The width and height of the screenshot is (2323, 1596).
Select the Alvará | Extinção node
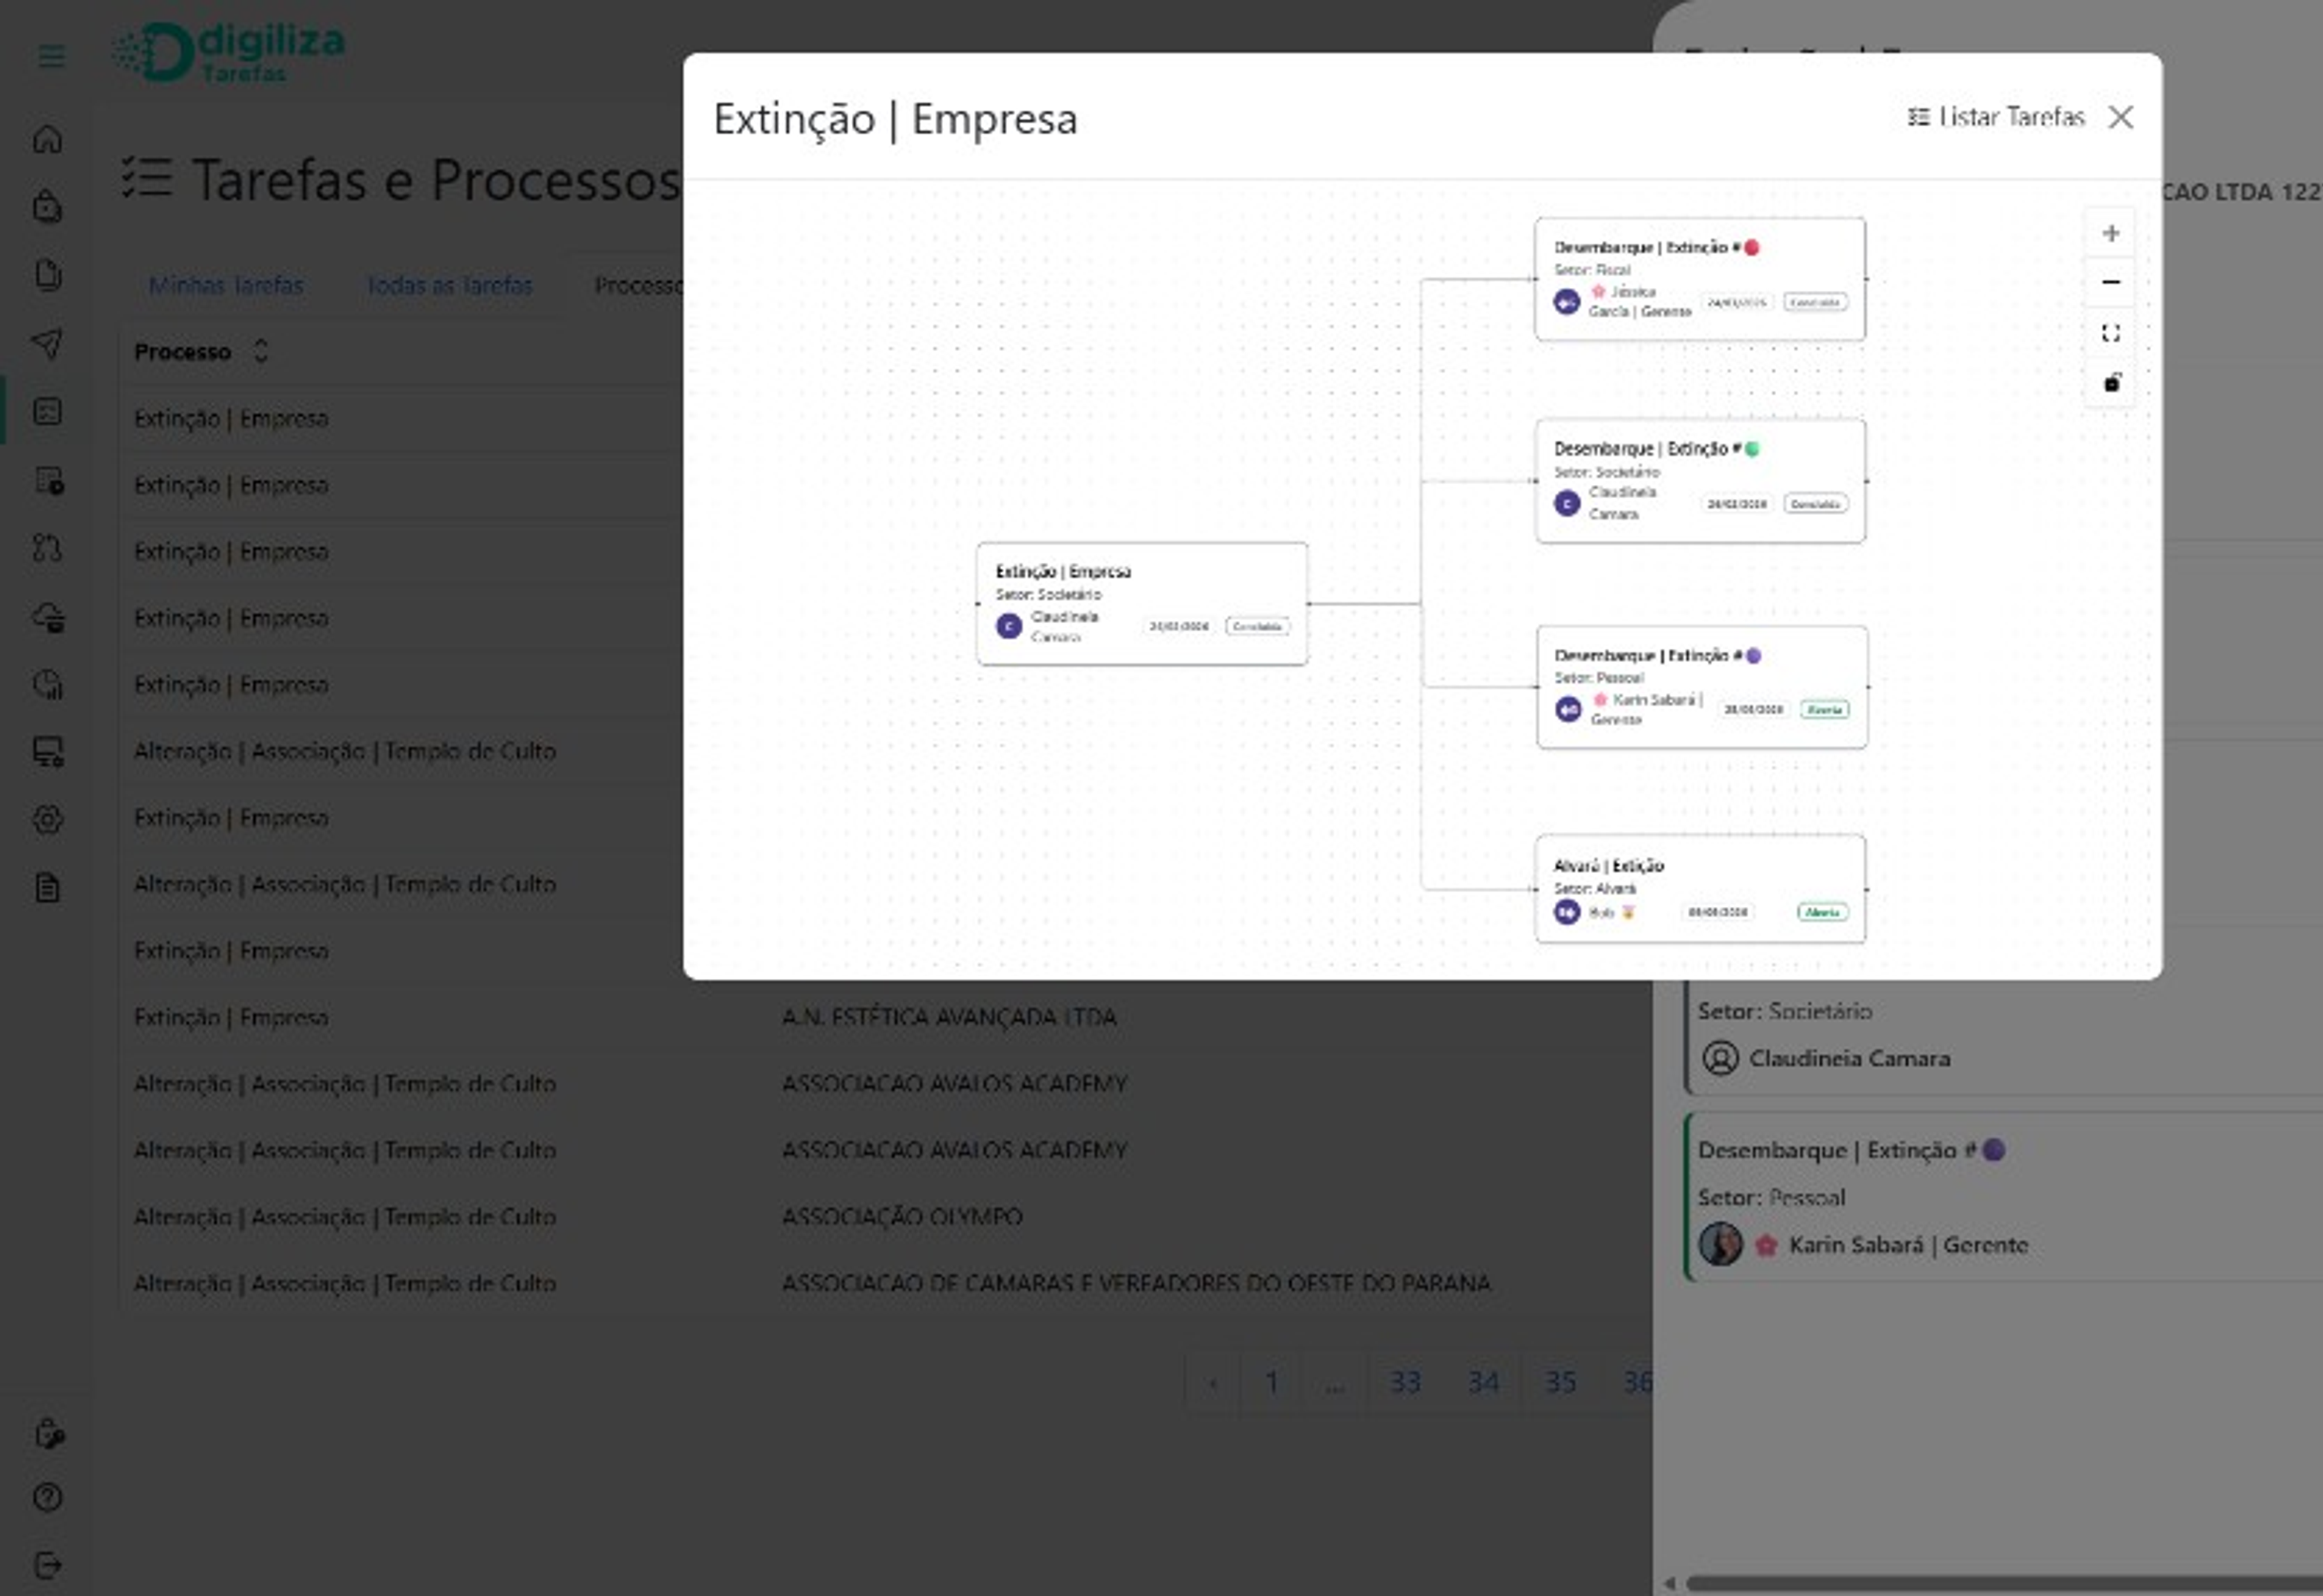(1700, 889)
